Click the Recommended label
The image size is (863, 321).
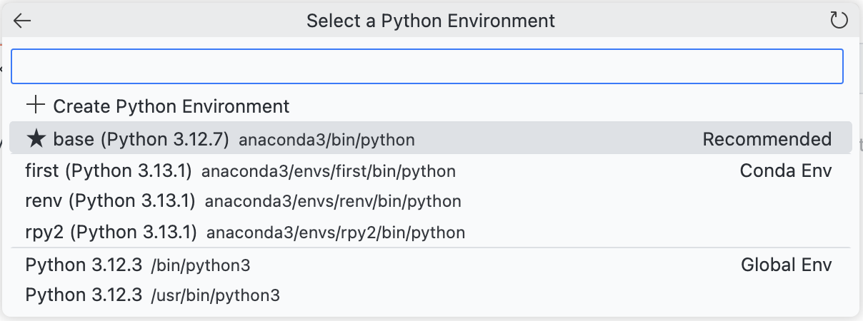[767, 139]
